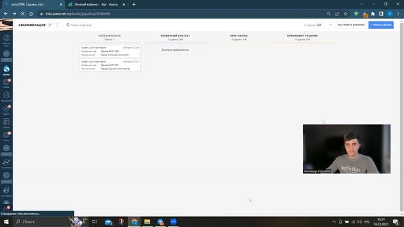Click the Неразобранное column header

coord(110,36)
